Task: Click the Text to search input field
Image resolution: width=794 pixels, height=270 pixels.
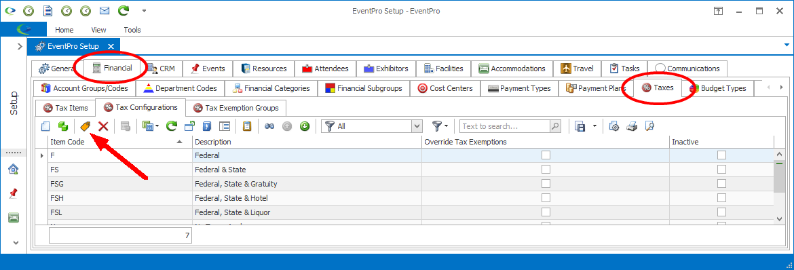Action: [505, 126]
